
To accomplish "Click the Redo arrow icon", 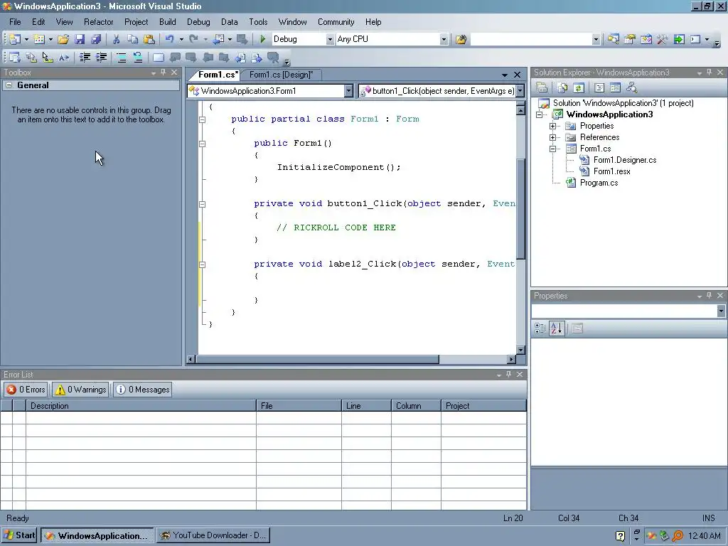I will click(x=193, y=40).
